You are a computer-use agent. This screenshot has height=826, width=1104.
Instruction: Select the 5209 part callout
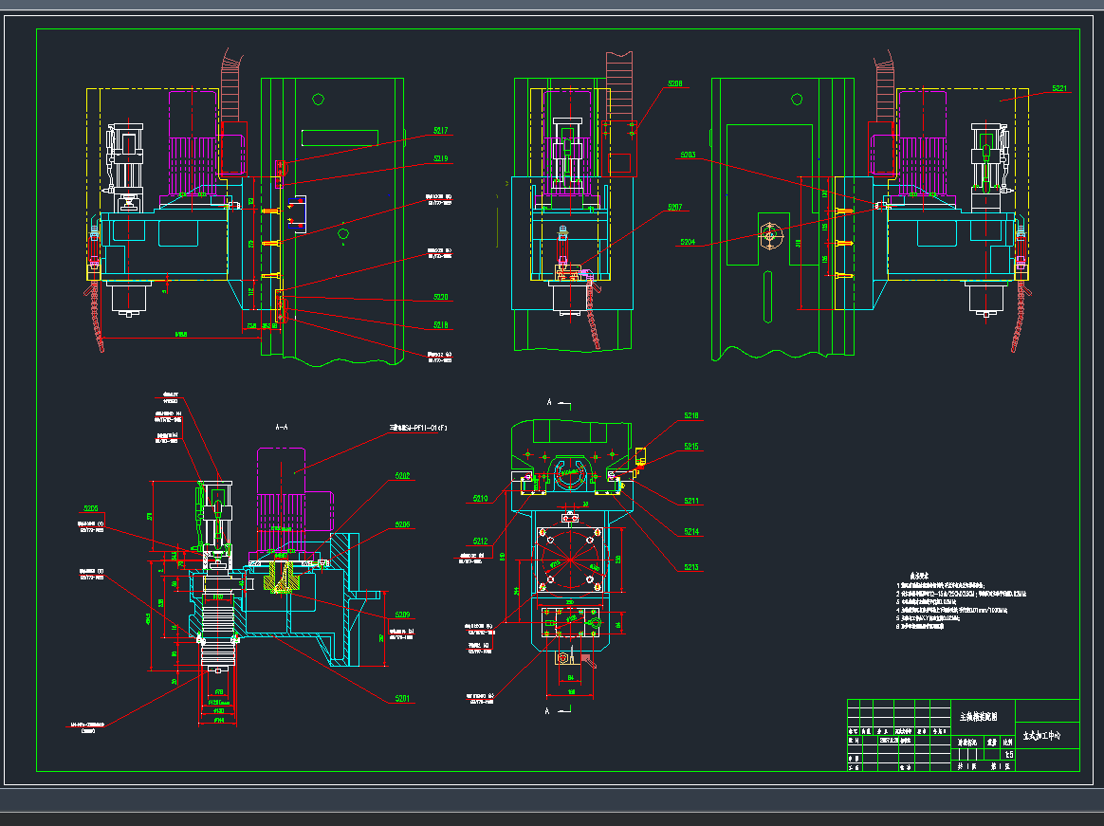402,614
